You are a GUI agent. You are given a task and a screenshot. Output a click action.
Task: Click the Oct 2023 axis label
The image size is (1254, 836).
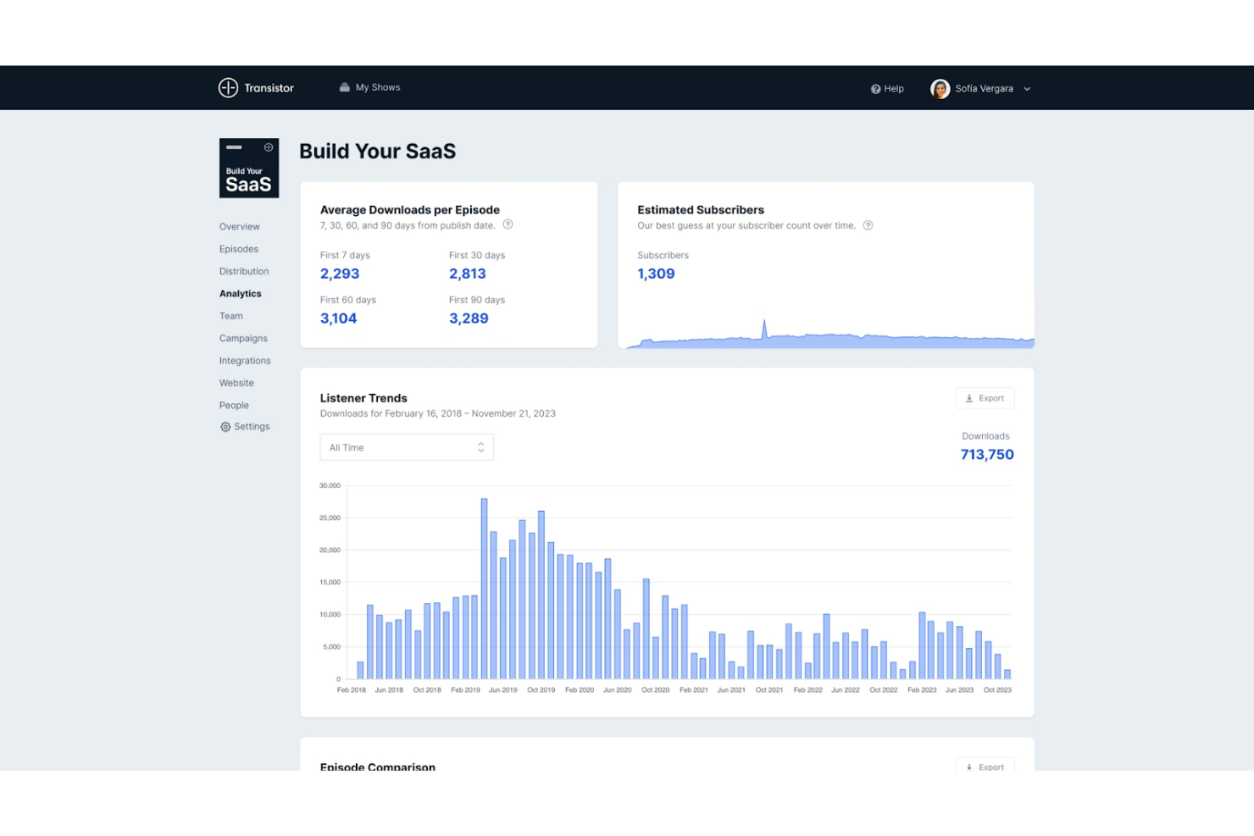point(997,690)
